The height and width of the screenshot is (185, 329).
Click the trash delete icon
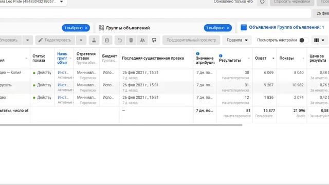pos(131,40)
